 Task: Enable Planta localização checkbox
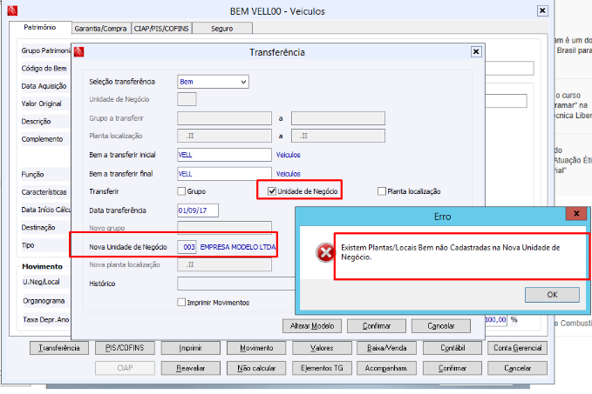(x=382, y=191)
